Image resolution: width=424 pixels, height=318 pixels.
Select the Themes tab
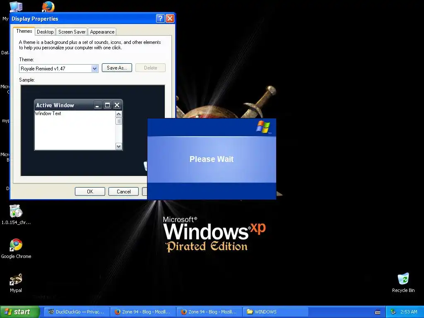click(24, 31)
